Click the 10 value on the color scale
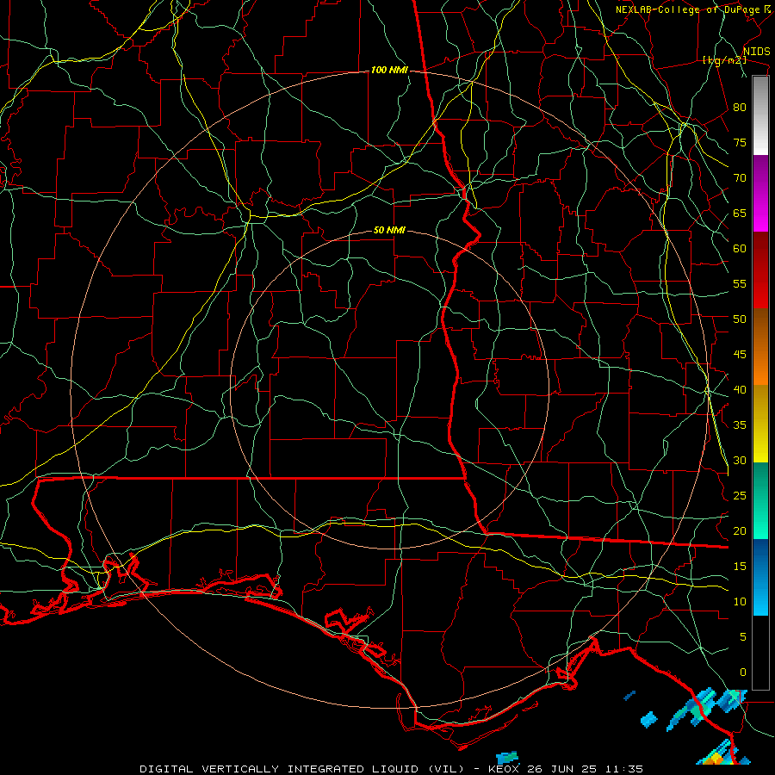 point(740,602)
